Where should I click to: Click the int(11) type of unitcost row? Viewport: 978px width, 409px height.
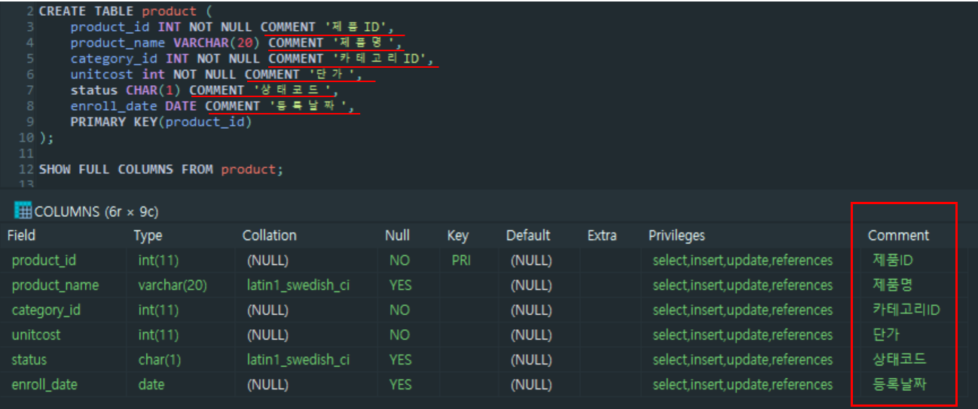tap(158, 335)
